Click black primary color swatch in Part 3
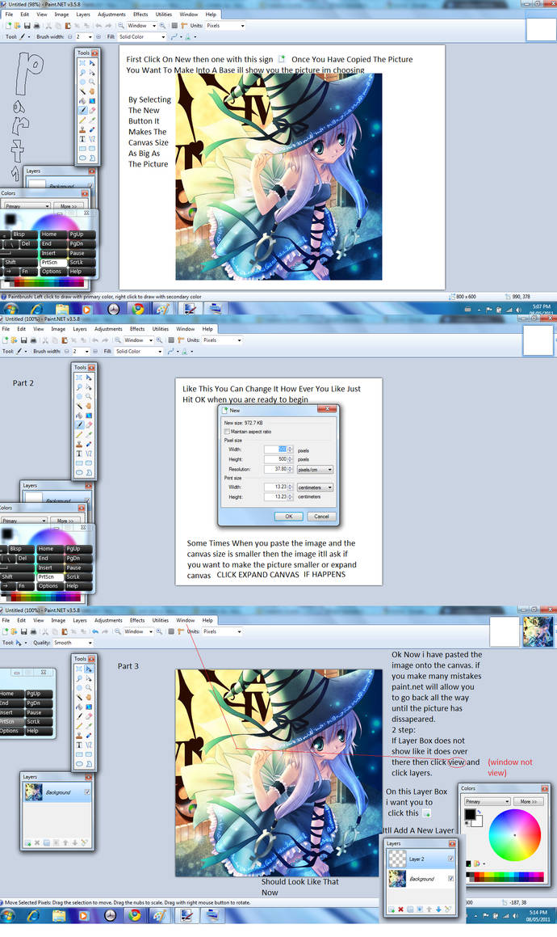This screenshot has width=557, height=937. [x=471, y=814]
